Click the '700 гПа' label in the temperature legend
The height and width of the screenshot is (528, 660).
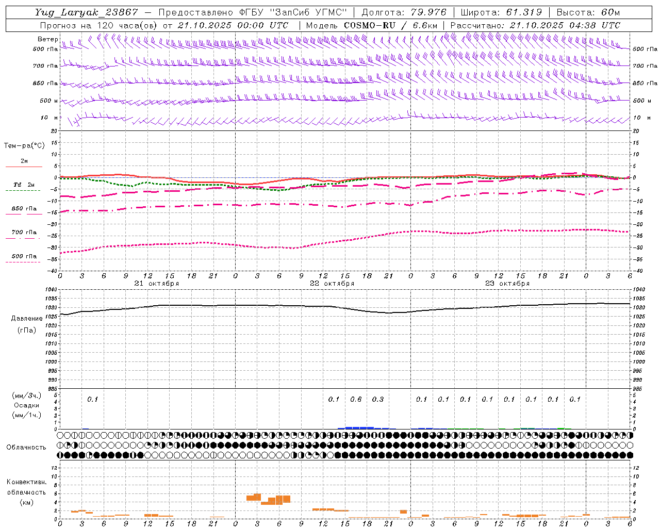click(24, 233)
